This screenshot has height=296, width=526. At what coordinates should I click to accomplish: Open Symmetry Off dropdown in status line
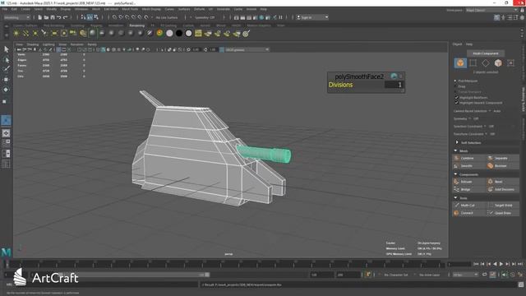coord(205,17)
